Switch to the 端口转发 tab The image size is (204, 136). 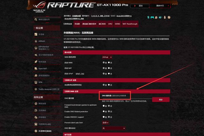(102, 24)
